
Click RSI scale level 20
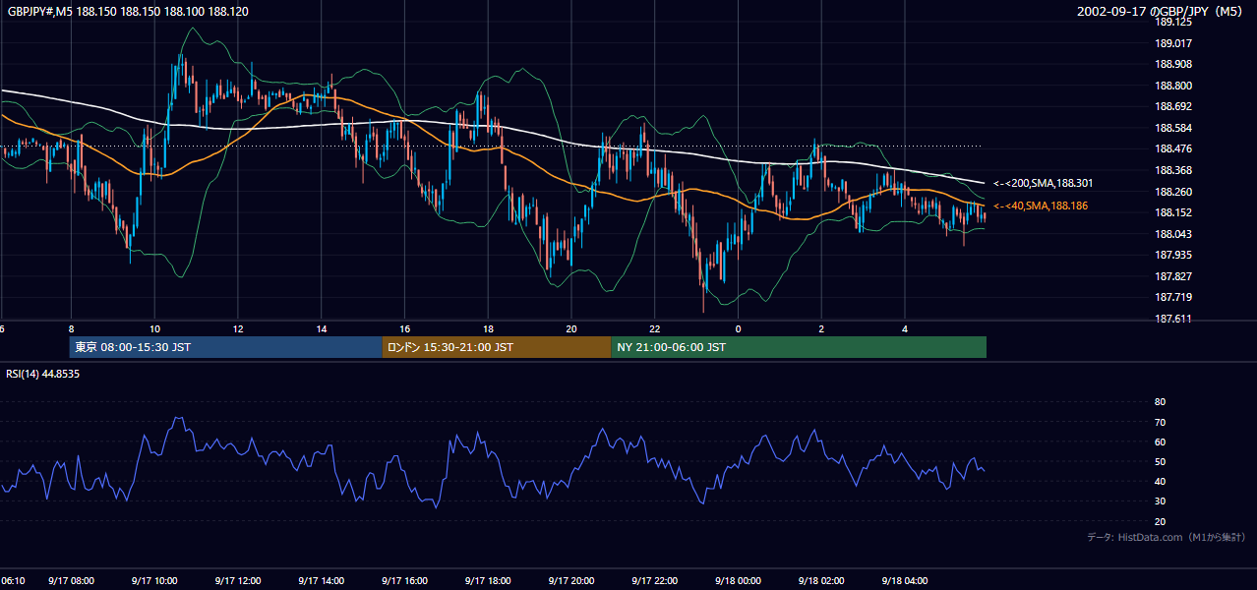coord(1160,521)
